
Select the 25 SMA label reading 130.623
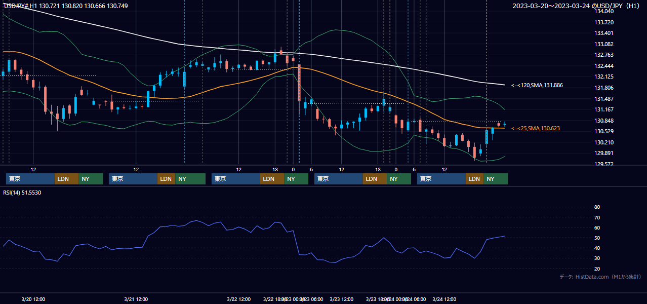pos(535,129)
